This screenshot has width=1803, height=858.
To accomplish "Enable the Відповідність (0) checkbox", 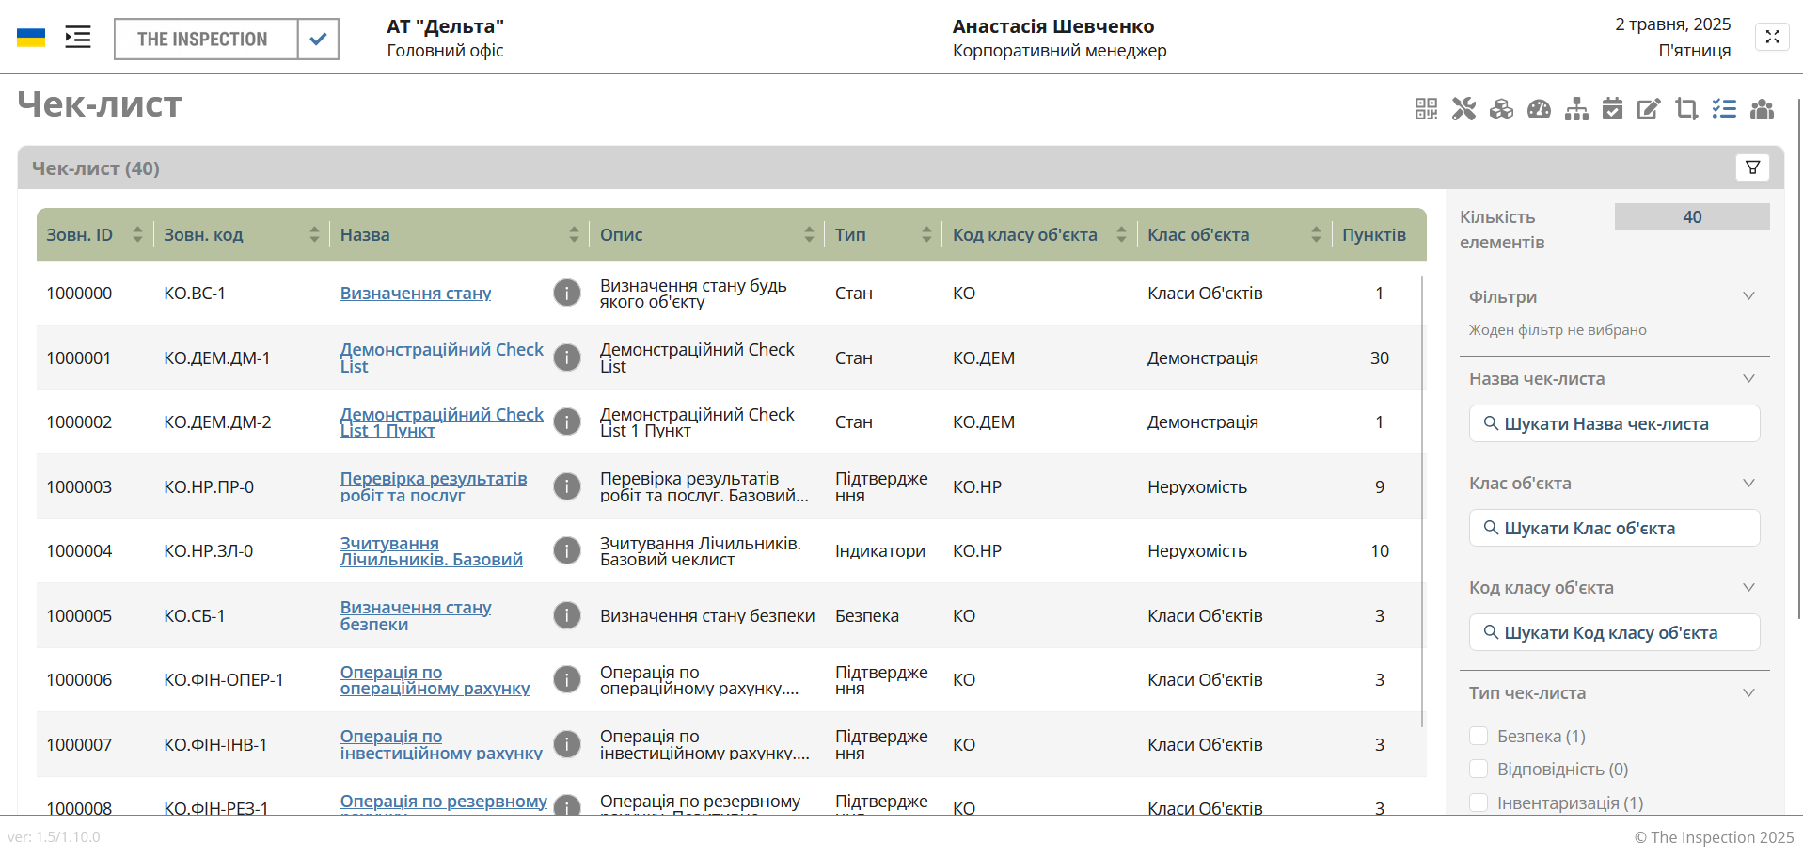I will (x=1479, y=769).
